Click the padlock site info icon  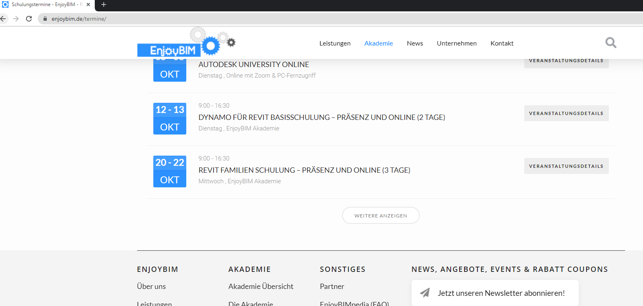coord(45,19)
